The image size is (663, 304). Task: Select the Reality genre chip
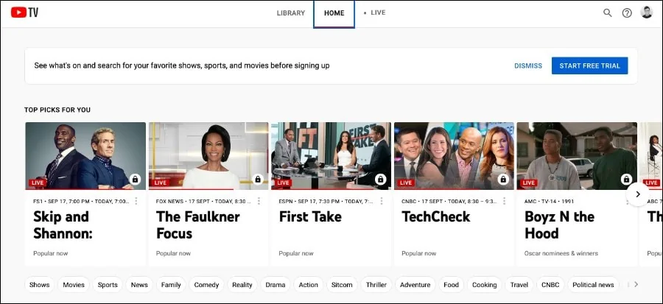[242, 285]
